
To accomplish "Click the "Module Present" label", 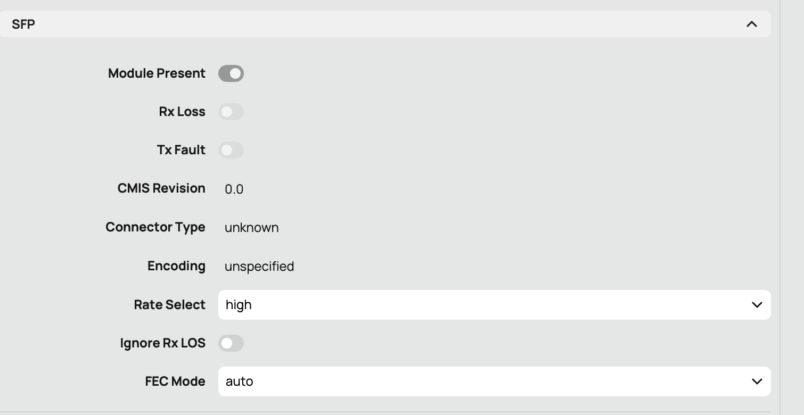I will (x=157, y=73).
